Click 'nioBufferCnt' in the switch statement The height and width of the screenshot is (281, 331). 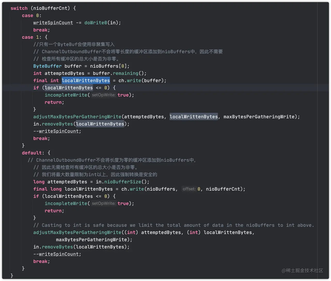click(x=50, y=8)
